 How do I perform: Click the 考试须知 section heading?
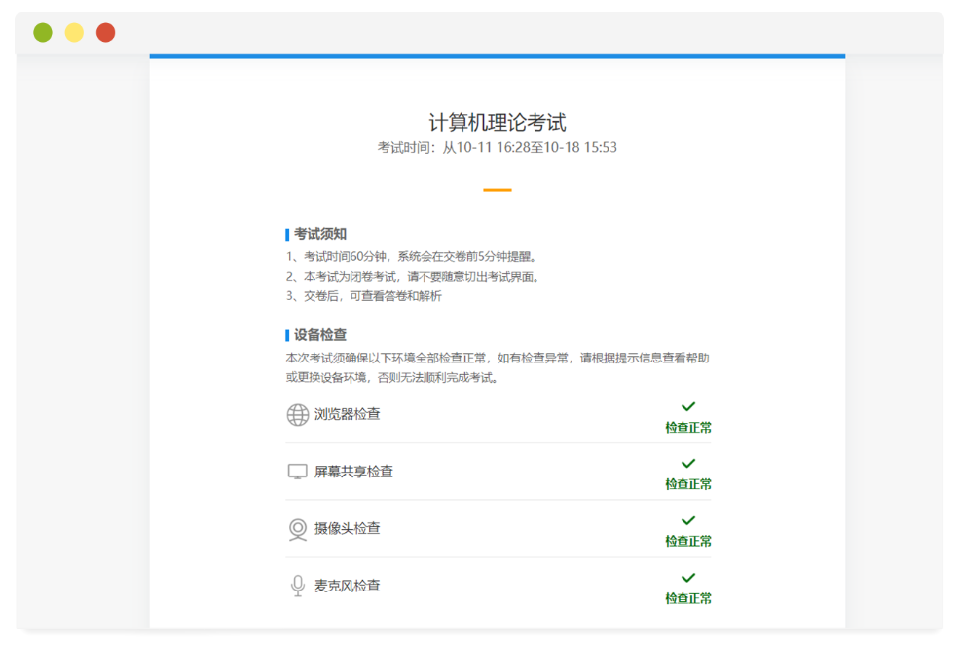coord(320,234)
